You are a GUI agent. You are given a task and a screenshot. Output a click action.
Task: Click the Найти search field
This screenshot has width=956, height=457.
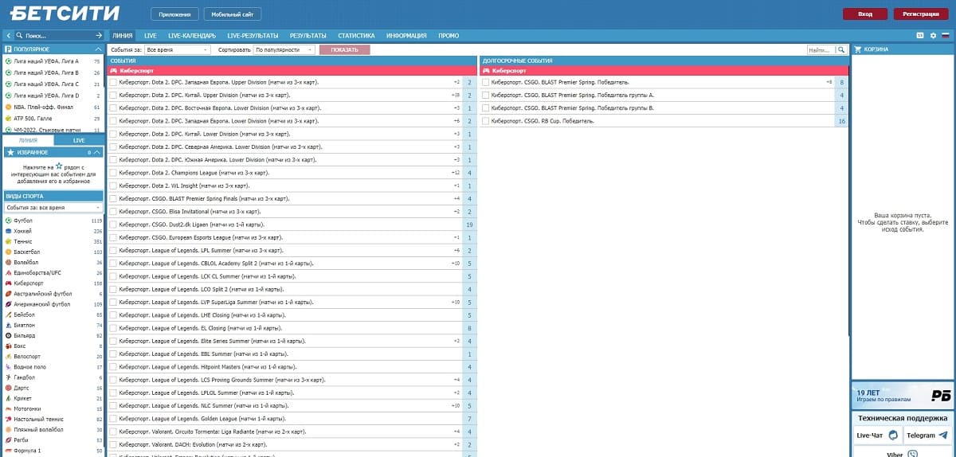[x=821, y=49]
